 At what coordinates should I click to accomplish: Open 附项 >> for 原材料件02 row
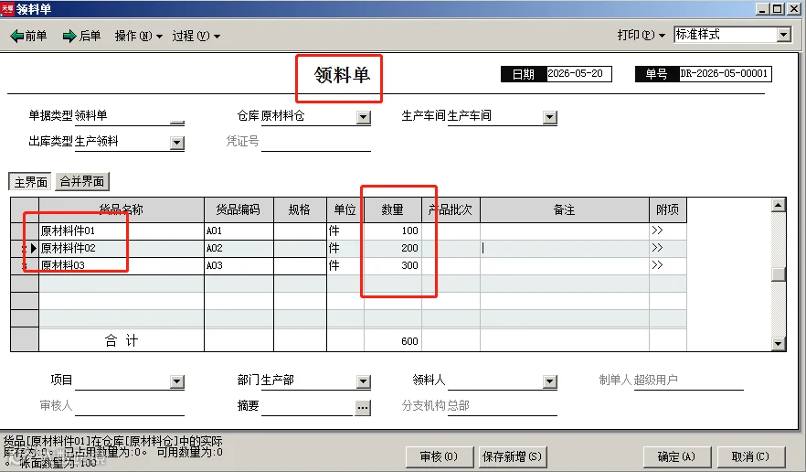tap(657, 248)
